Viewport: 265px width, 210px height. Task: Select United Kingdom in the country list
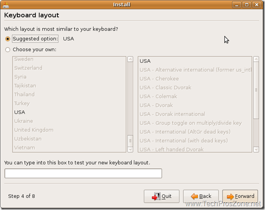[69, 130]
